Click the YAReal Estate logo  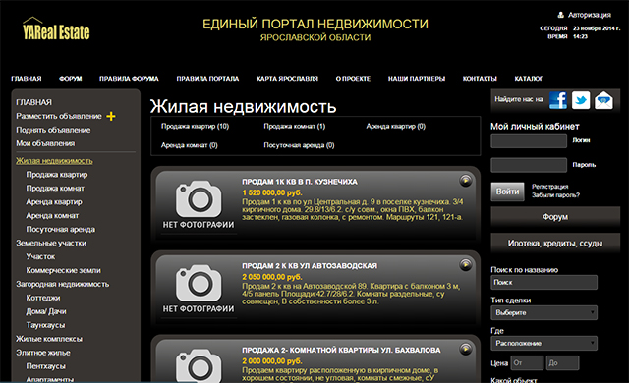point(56,28)
